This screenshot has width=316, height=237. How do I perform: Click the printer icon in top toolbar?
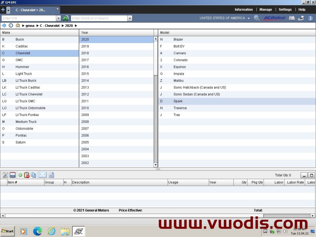[301, 18]
